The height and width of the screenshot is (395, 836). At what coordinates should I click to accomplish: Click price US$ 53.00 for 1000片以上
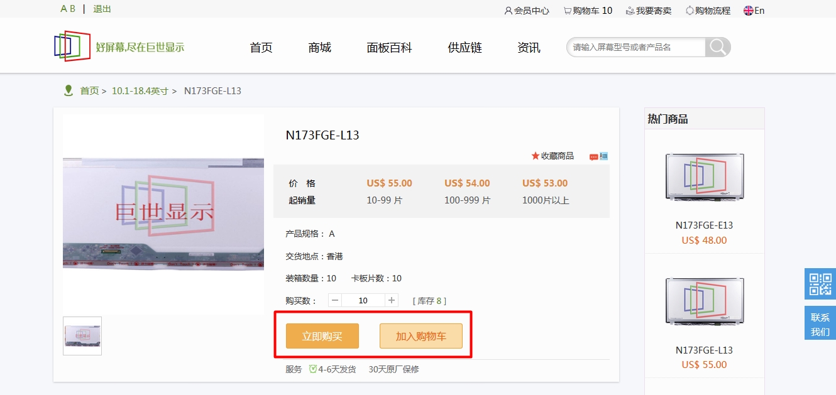coord(545,183)
